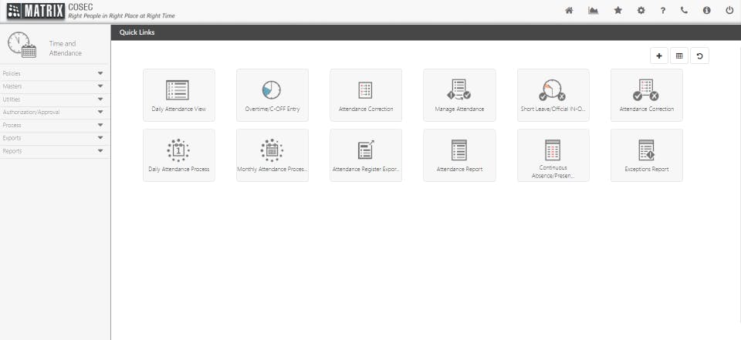Open the Overtime/C-OFF Entry tile
Screen dimensions: 741x340
[x=272, y=96]
